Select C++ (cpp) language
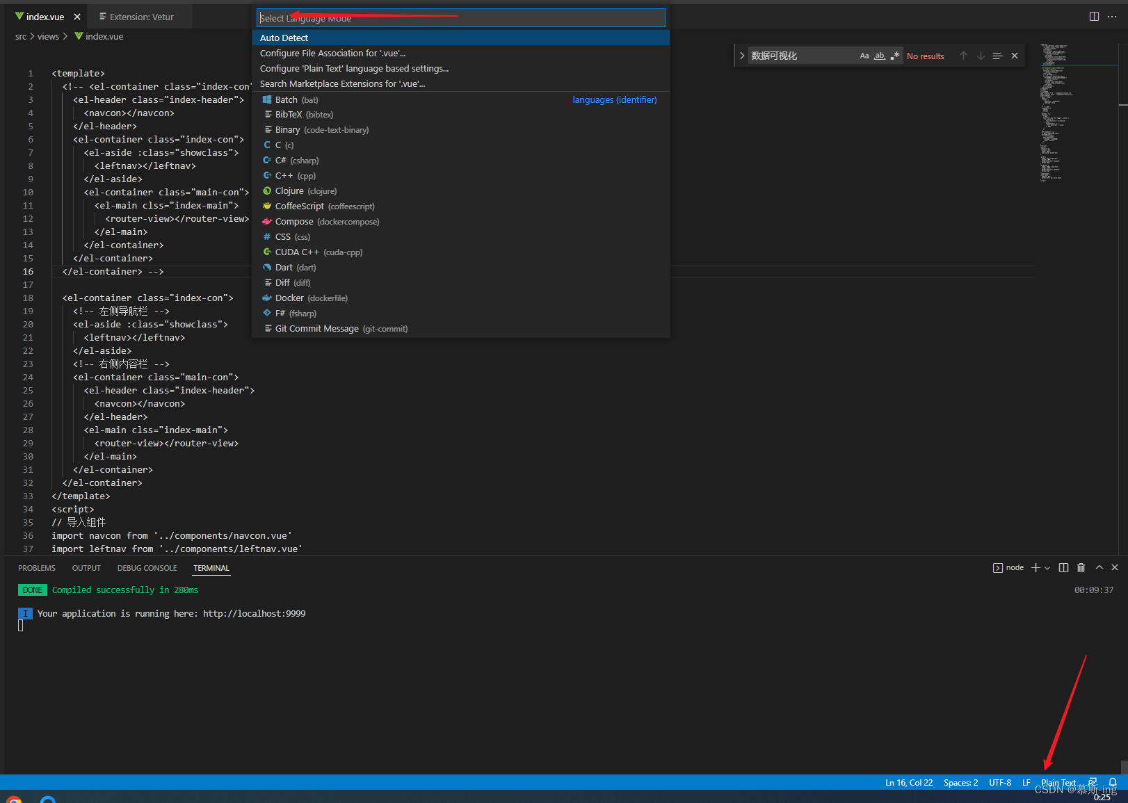The width and height of the screenshot is (1128, 803). point(461,176)
